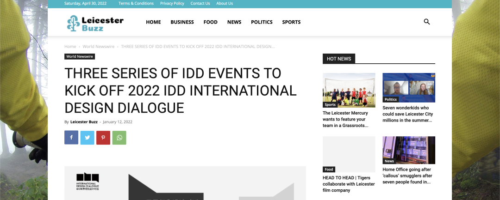
Task: Select the HOT NEWS heading tab
Action: (339, 59)
